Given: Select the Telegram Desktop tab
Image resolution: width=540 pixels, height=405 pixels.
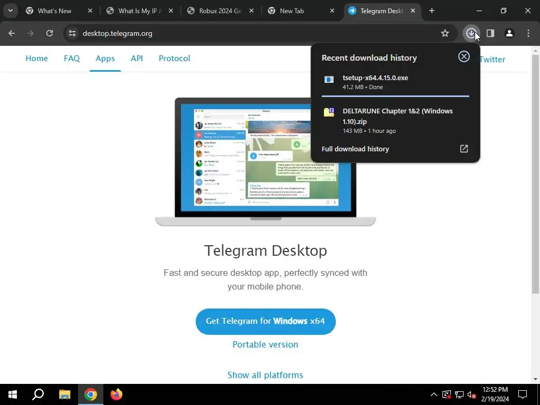Looking at the screenshot, I should pyautogui.click(x=381, y=11).
